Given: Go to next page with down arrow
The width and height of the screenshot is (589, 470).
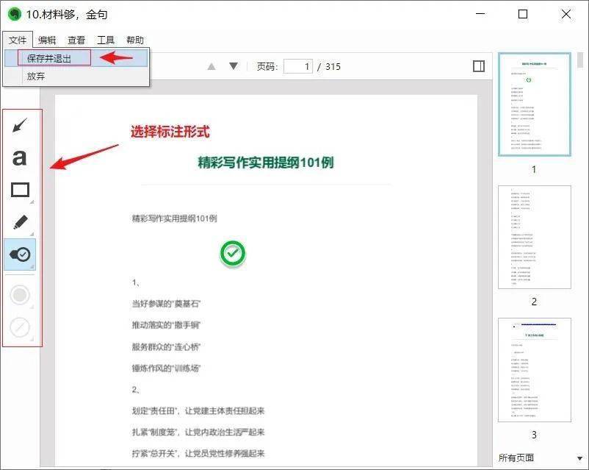Looking at the screenshot, I should tap(234, 66).
